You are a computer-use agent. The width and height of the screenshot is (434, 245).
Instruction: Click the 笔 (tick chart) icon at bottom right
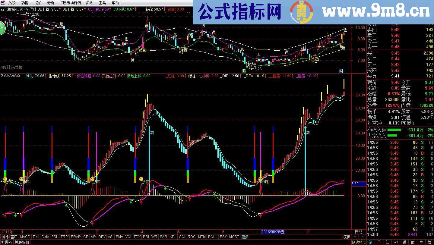[370, 242]
